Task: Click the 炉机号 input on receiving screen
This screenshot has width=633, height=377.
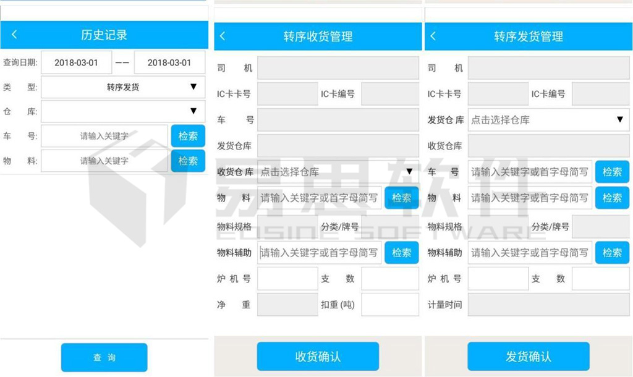Action: (287, 279)
